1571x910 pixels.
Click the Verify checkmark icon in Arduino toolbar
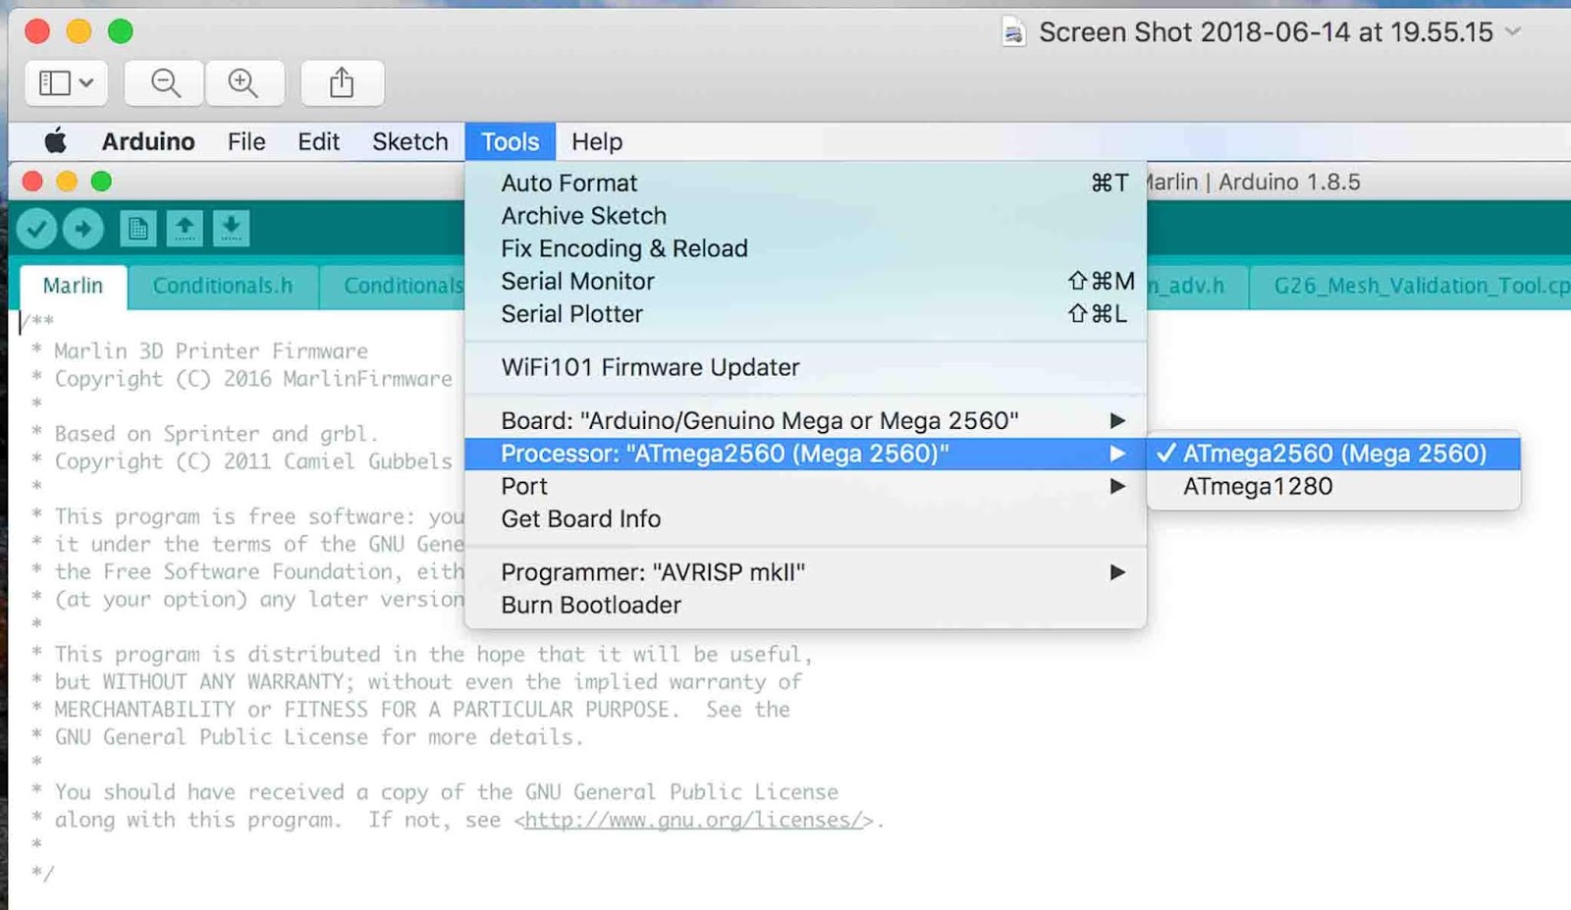click(x=36, y=229)
